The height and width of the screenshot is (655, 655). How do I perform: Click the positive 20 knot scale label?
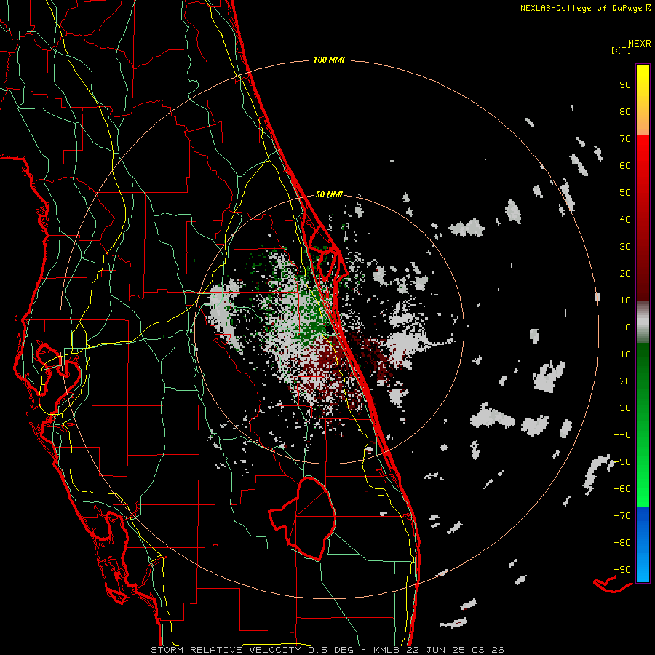(625, 274)
